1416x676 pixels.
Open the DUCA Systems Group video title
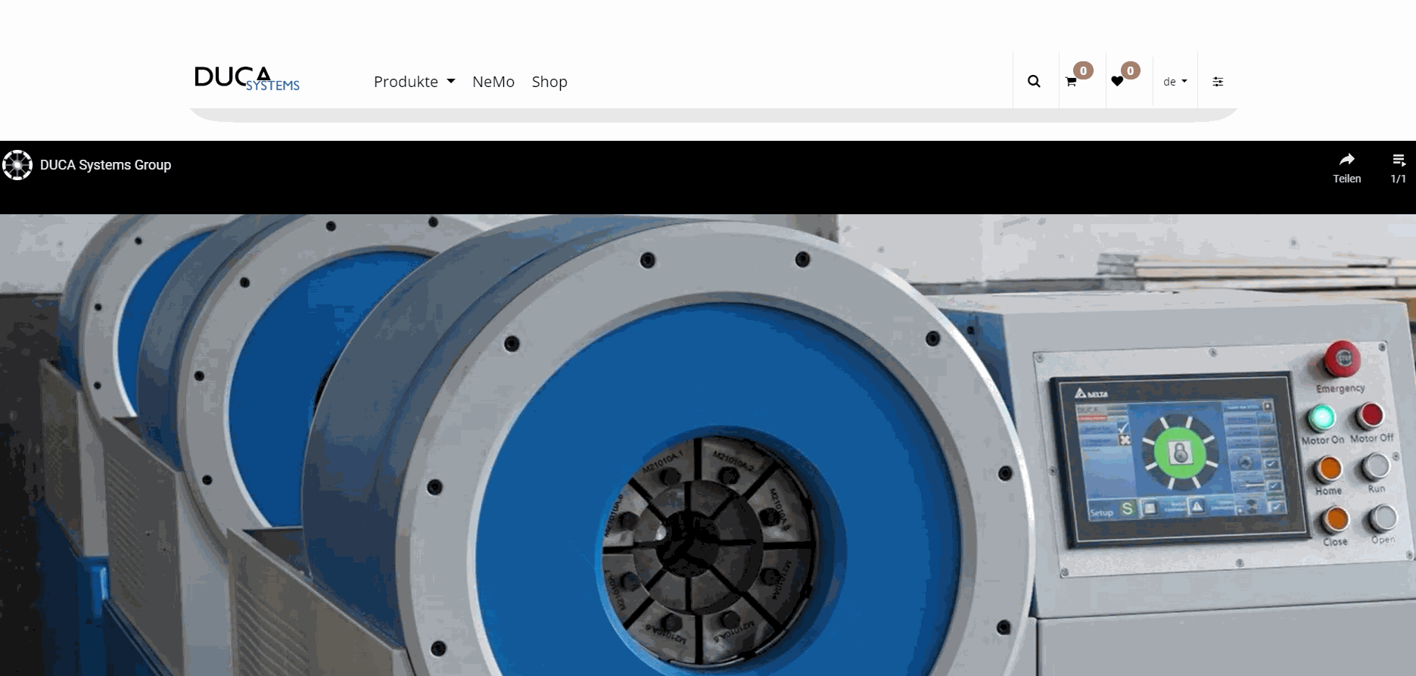pyautogui.click(x=105, y=165)
